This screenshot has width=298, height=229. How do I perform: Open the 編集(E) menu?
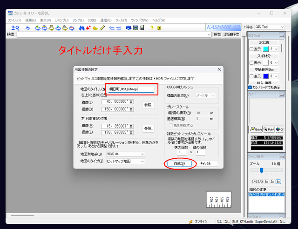(x=30, y=20)
